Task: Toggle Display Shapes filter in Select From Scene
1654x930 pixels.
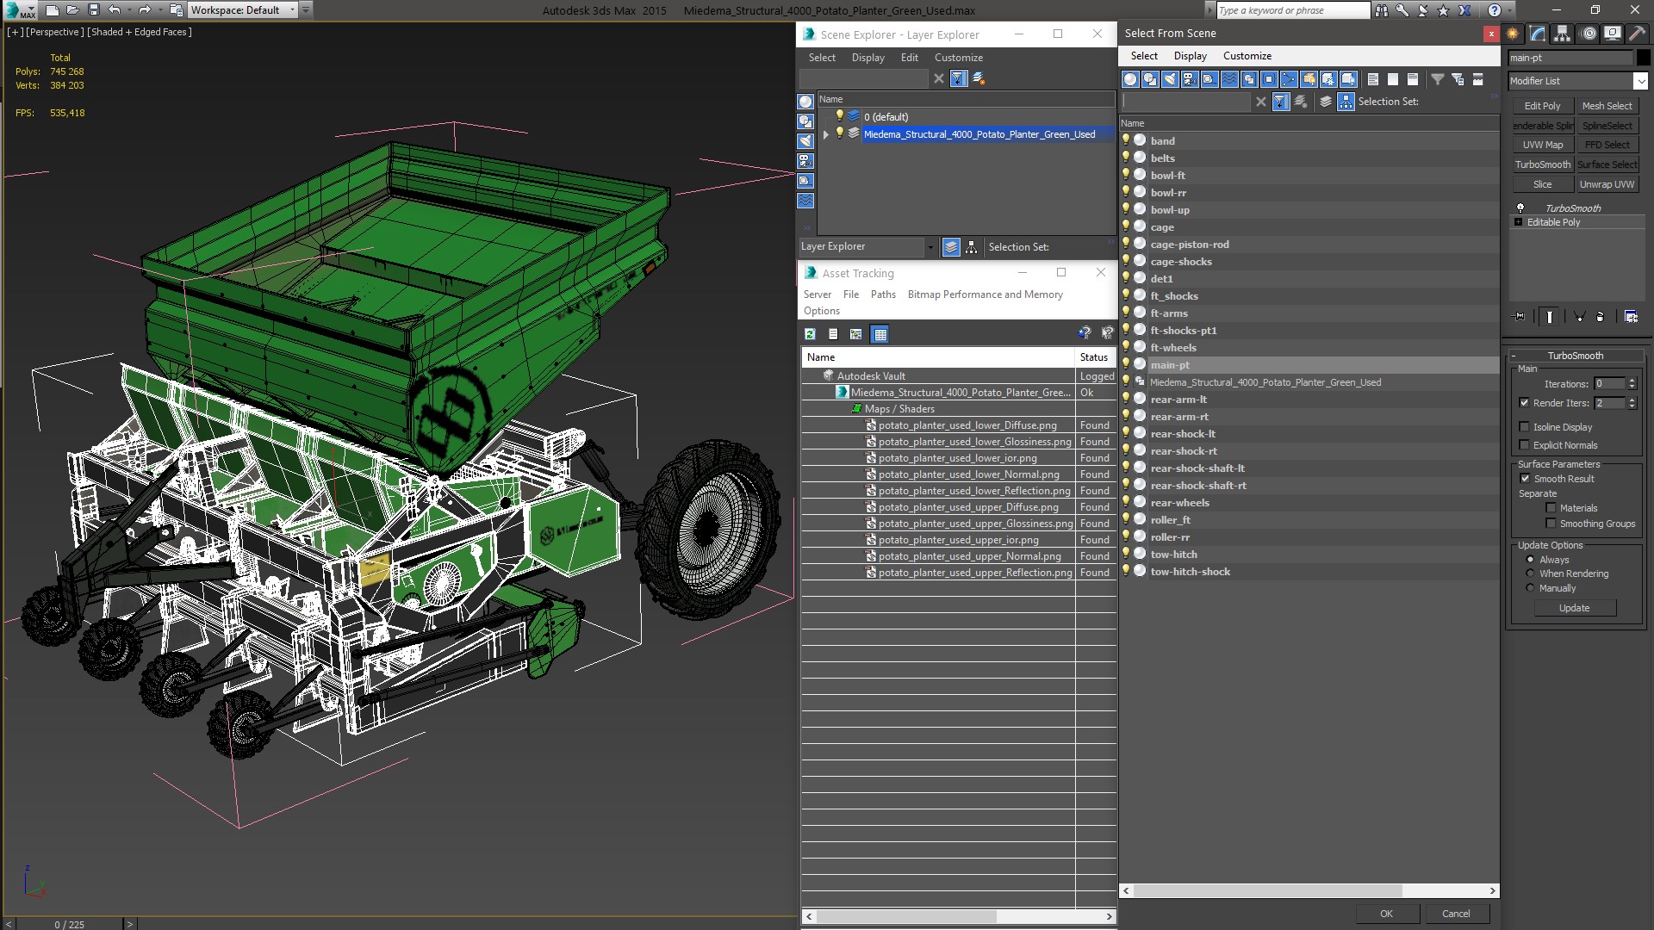Action: [1150, 79]
